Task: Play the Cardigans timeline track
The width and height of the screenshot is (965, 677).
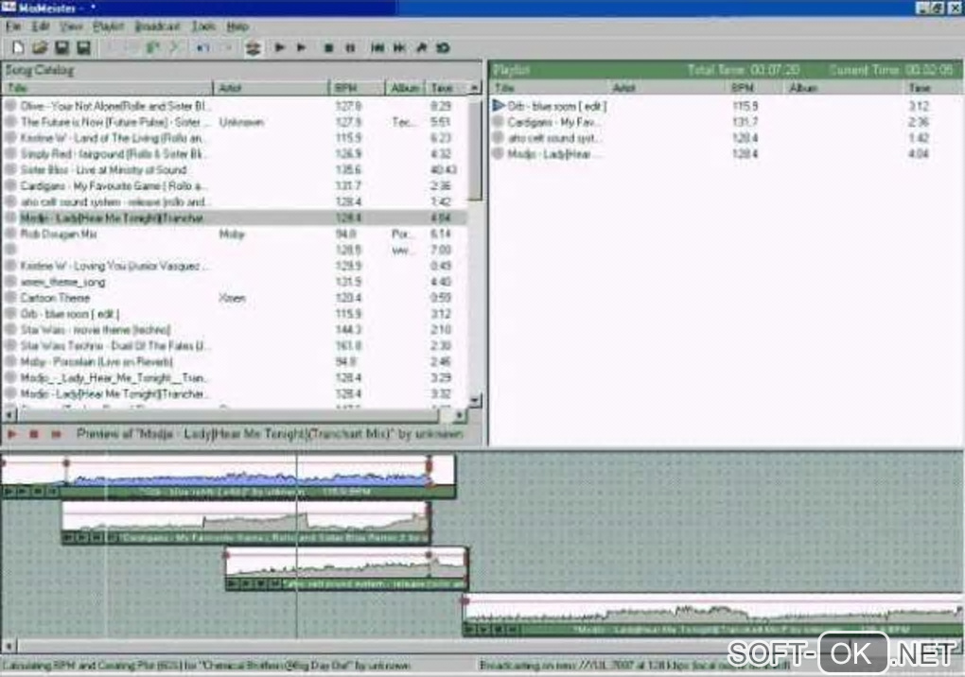Action: click(68, 538)
